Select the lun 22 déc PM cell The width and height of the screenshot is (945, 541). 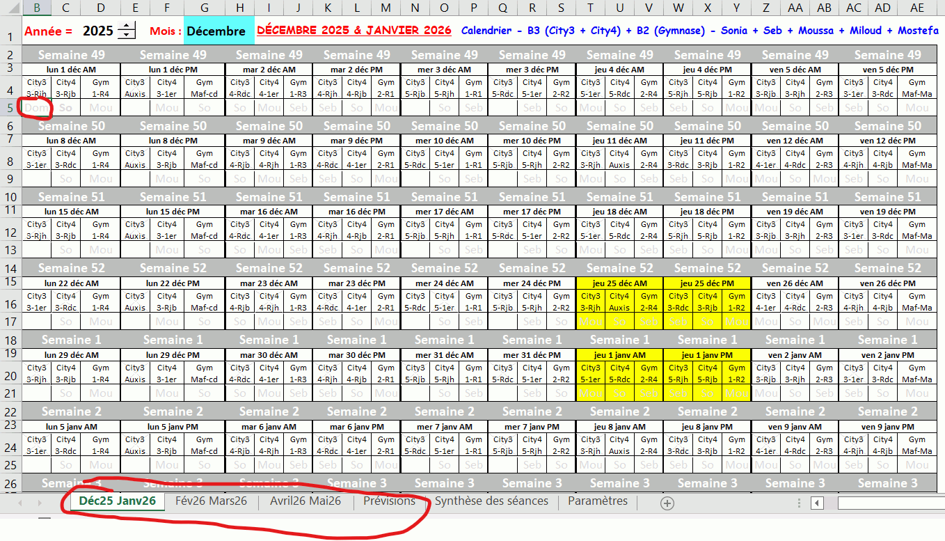coord(173,283)
